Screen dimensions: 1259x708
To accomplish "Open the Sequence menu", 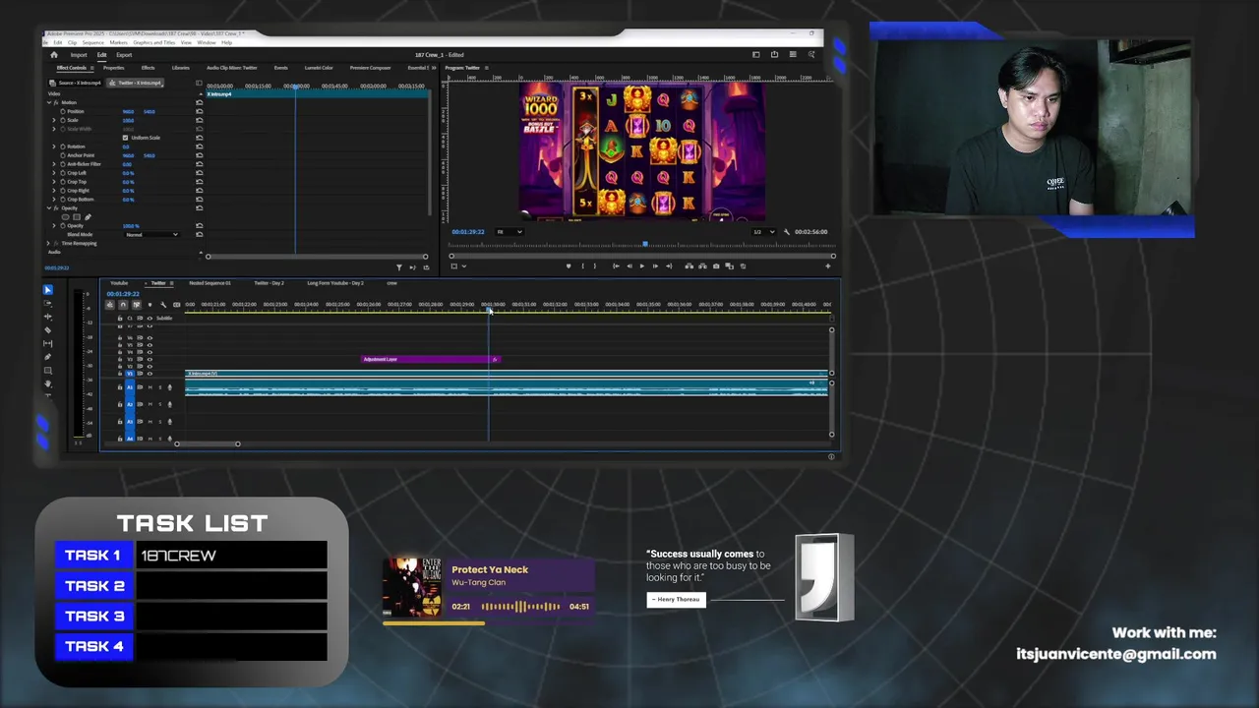I will point(93,42).
